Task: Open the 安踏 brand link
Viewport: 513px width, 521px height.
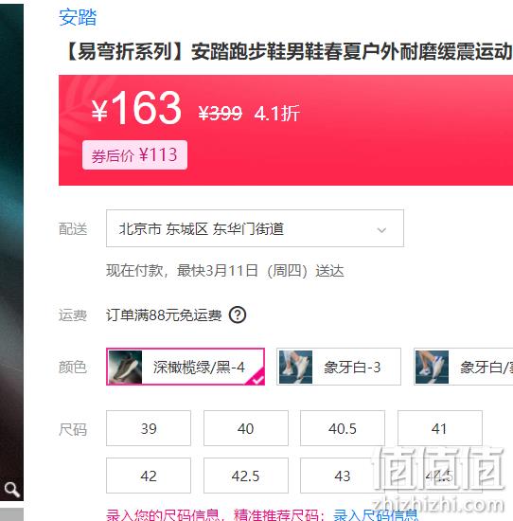Action: (78, 17)
